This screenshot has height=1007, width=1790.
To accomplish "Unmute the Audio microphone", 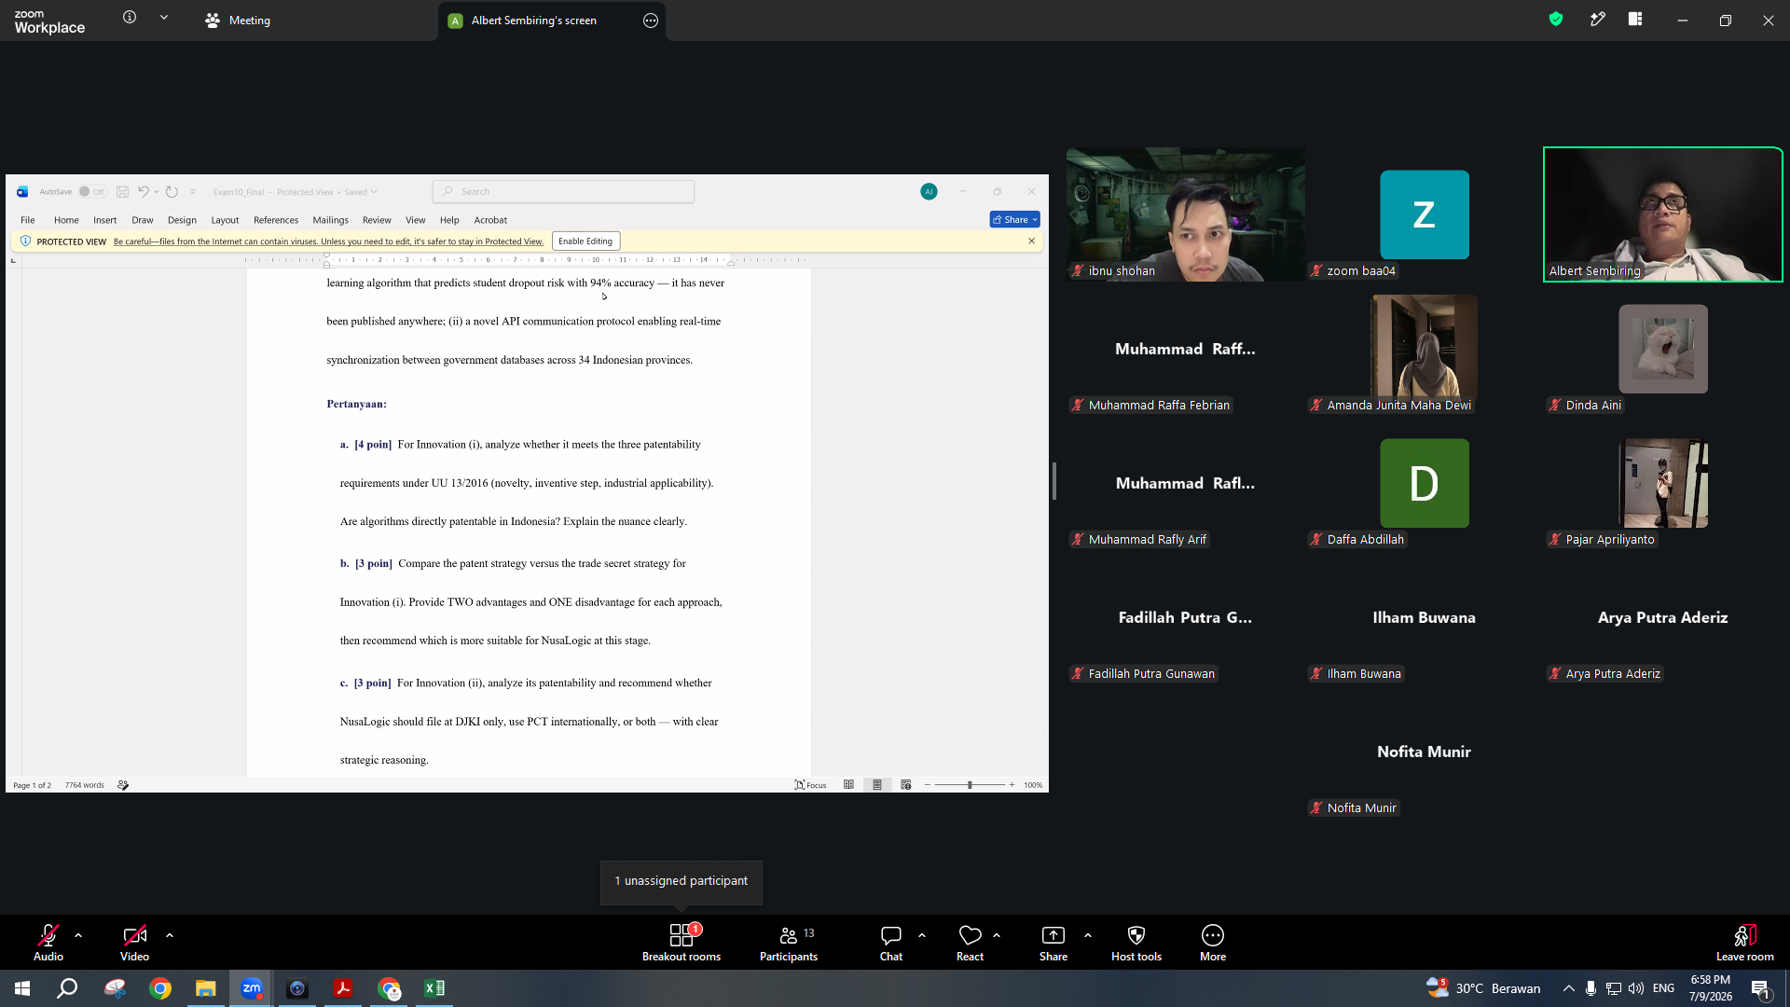I will tap(48, 942).
